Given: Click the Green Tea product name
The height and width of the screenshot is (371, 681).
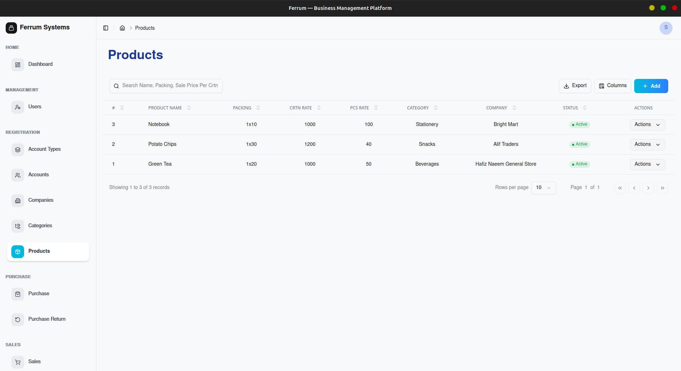Looking at the screenshot, I should 160,164.
